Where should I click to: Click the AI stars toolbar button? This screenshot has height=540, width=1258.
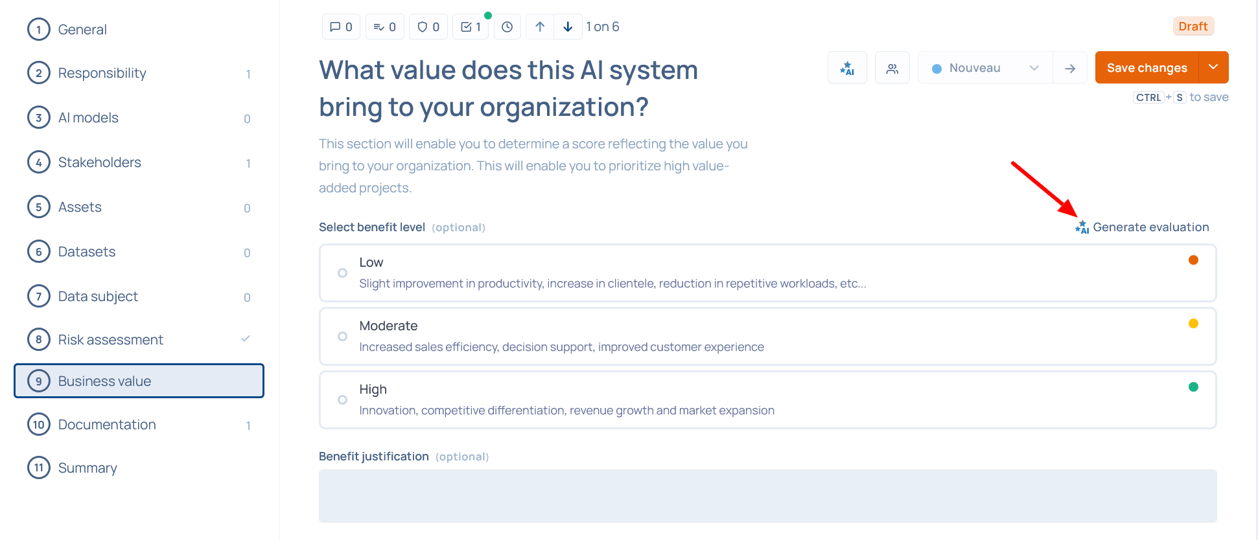pos(847,68)
